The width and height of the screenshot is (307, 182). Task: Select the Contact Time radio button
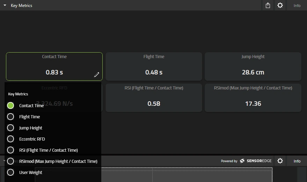pyautogui.click(x=10, y=105)
